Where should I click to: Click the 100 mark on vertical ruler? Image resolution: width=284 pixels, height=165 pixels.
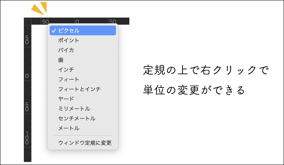(27, 138)
